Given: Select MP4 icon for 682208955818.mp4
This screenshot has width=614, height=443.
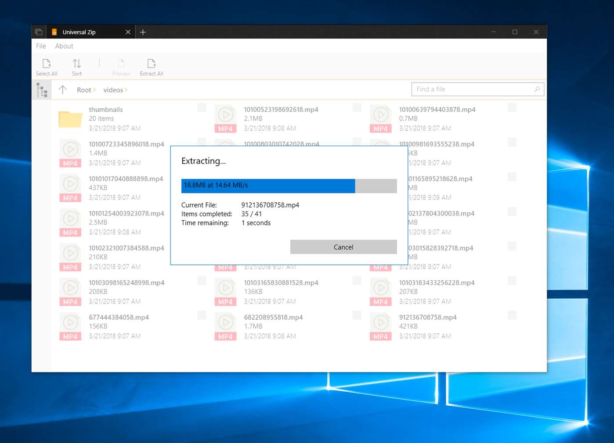Looking at the screenshot, I should point(225,327).
